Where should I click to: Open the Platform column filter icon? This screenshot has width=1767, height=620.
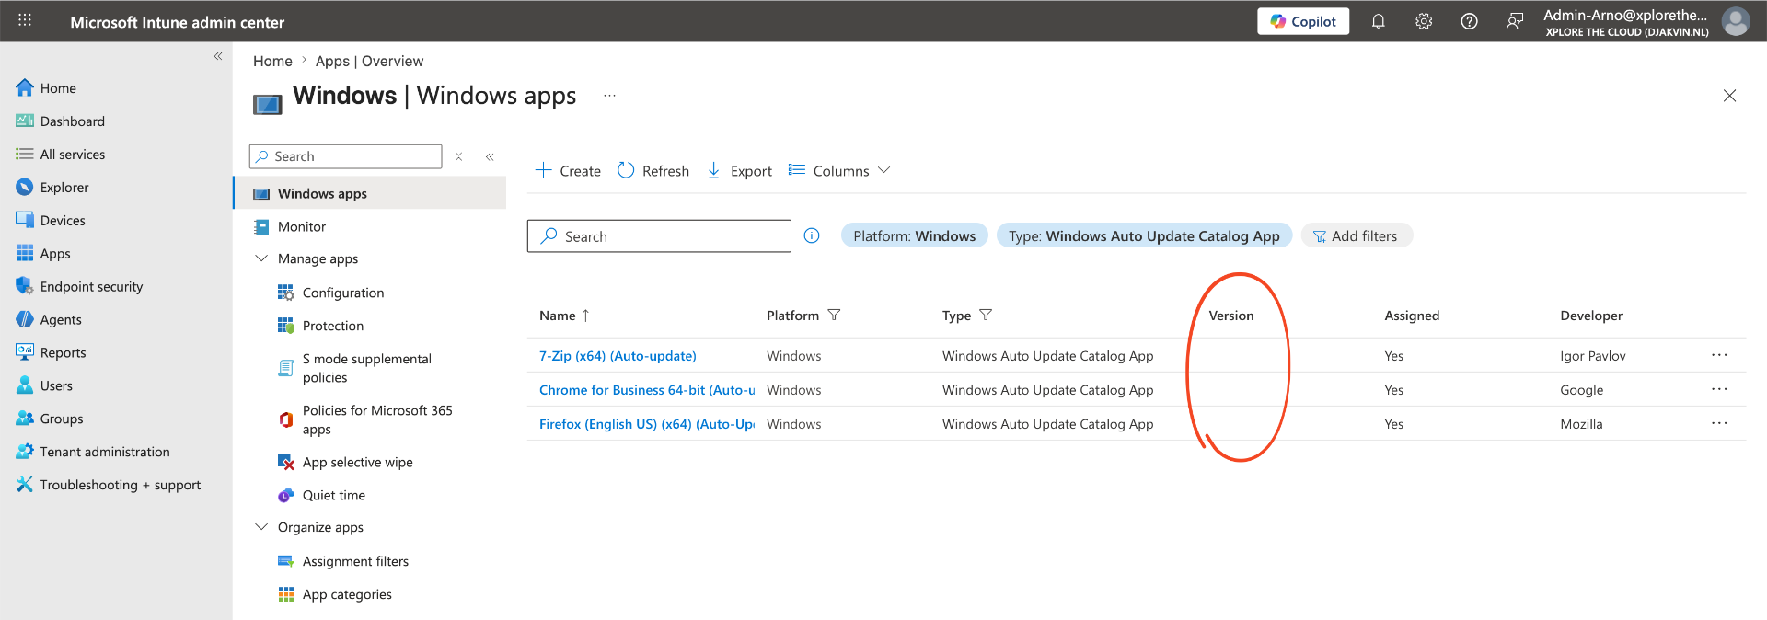(834, 316)
